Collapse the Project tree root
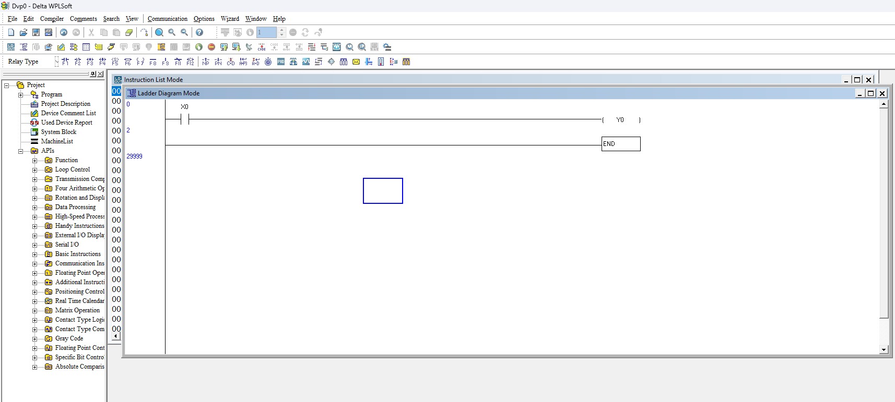Image resolution: width=895 pixels, height=402 pixels. (x=7, y=86)
